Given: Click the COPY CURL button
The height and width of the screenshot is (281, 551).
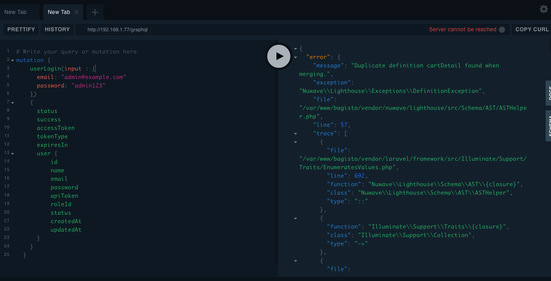Looking at the screenshot, I should [x=532, y=29].
